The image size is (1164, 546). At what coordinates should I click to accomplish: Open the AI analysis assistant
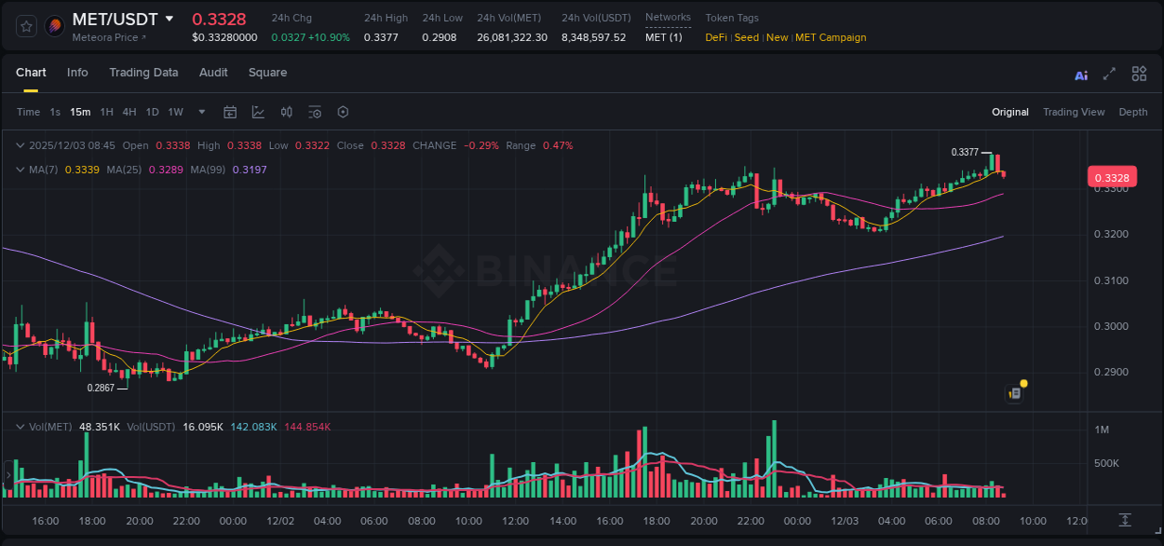pyautogui.click(x=1080, y=74)
